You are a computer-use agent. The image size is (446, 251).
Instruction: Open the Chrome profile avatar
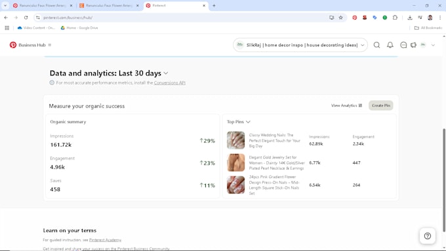coord(430,18)
